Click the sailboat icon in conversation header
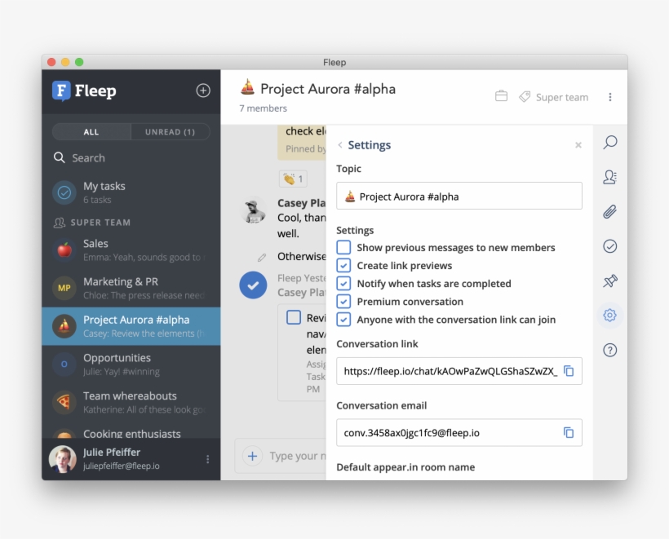Screen dimensions: 669x539 (x=247, y=87)
